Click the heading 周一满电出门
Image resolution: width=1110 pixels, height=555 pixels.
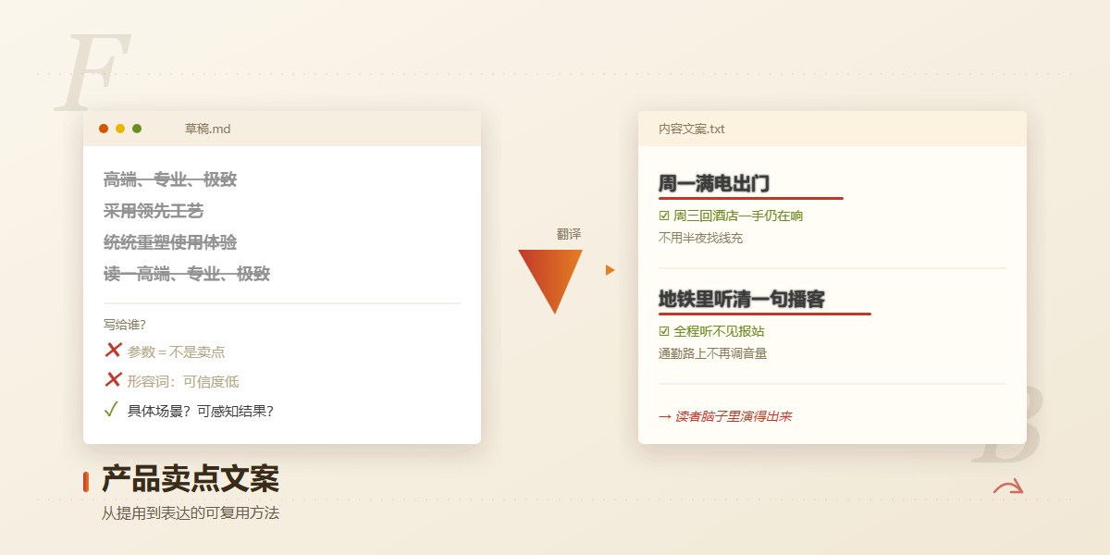point(714,183)
